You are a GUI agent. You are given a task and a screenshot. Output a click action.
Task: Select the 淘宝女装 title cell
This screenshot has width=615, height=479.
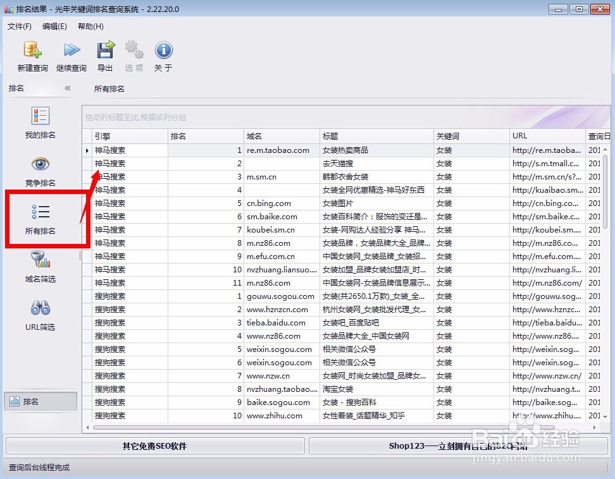point(376,389)
